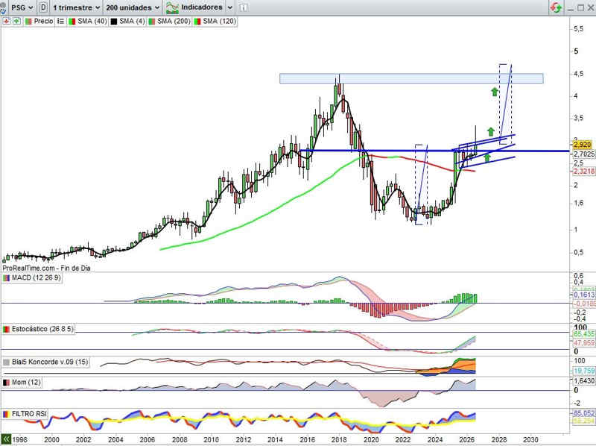596x446 pixels.
Task: Click the 2018 label on time axis
Action: 339,440
